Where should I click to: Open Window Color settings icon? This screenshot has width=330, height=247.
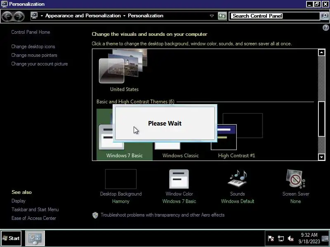tap(179, 179)
